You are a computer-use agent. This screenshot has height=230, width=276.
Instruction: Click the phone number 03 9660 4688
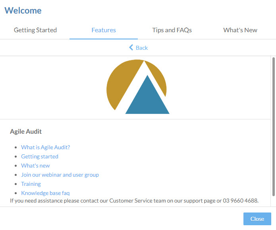tap(240, 201)
